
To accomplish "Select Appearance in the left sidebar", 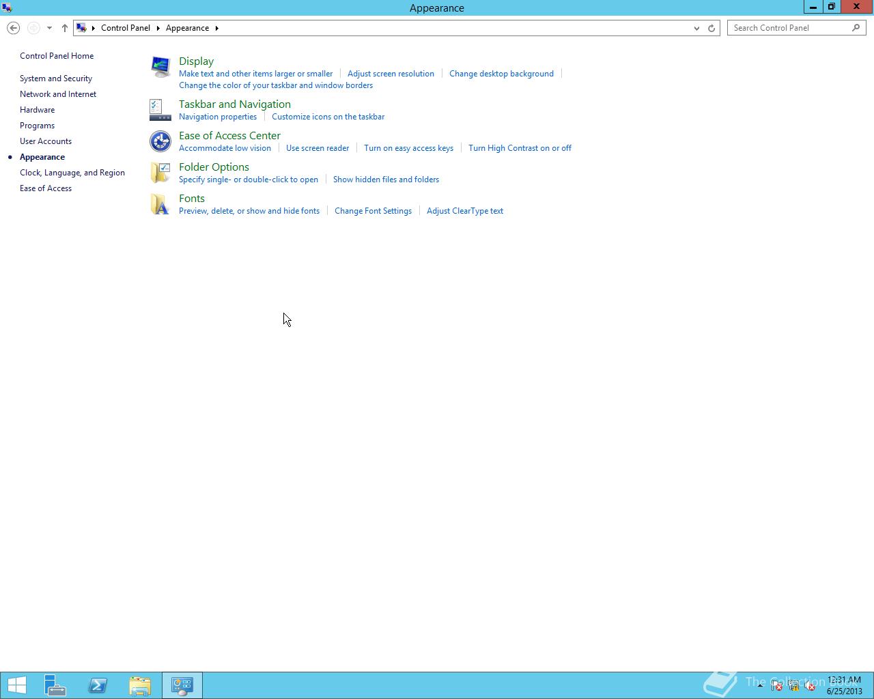I will (x=42, y=157).
